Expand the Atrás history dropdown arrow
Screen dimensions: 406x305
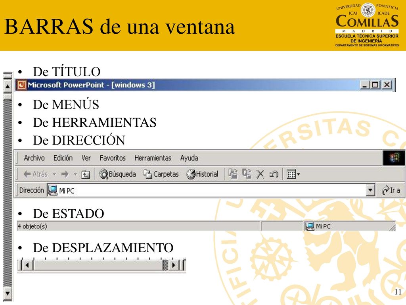[54, 174]
